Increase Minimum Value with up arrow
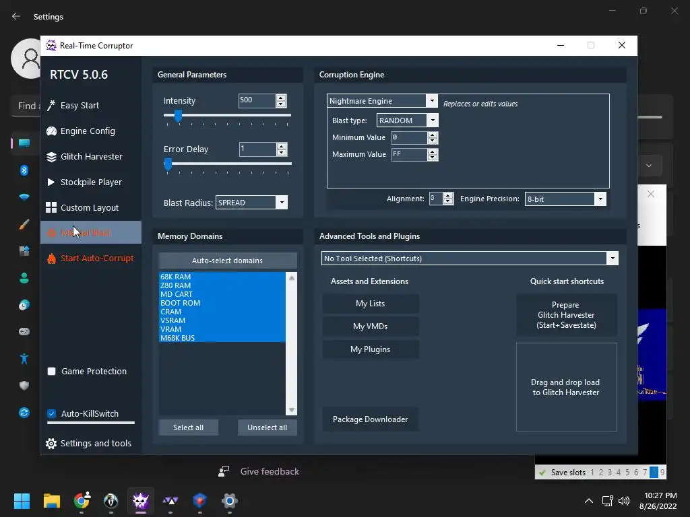The width and height of the screenshot is (690, 517). pyautogui.click(x=433, y=135)
